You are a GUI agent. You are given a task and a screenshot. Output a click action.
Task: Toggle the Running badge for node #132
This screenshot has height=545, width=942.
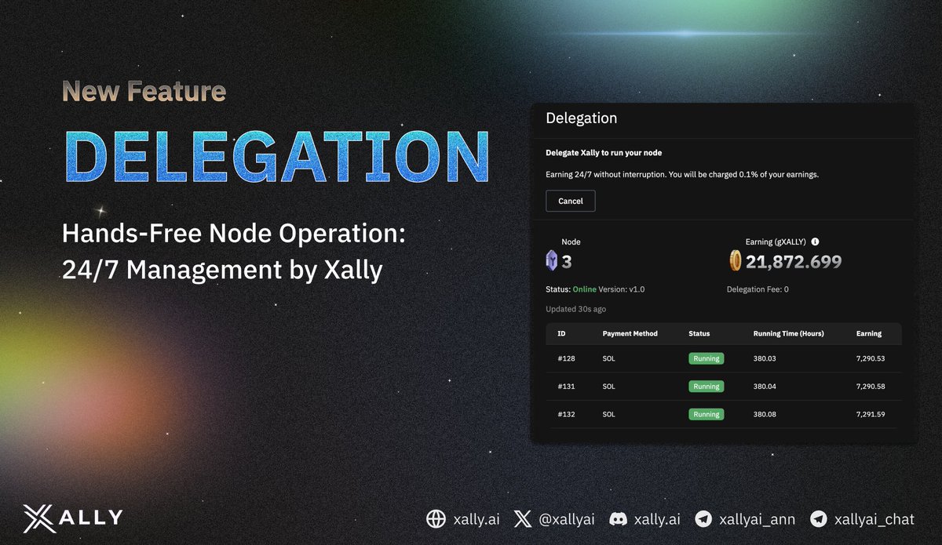(706, 414)
